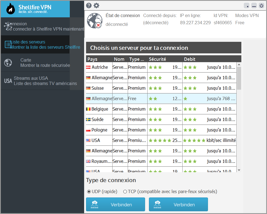Click the five debit stars in USA row
This screenshot has height=214, width=267.
pyautogui.click(x=194, y=141)
